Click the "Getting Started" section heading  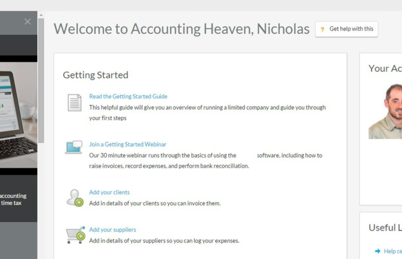[95, 75]
